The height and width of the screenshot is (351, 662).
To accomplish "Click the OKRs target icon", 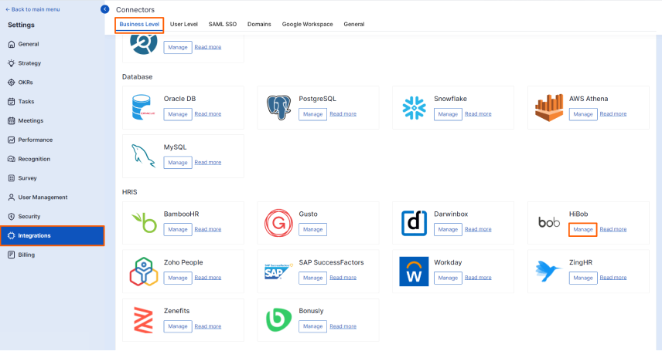I will [12, 83].
